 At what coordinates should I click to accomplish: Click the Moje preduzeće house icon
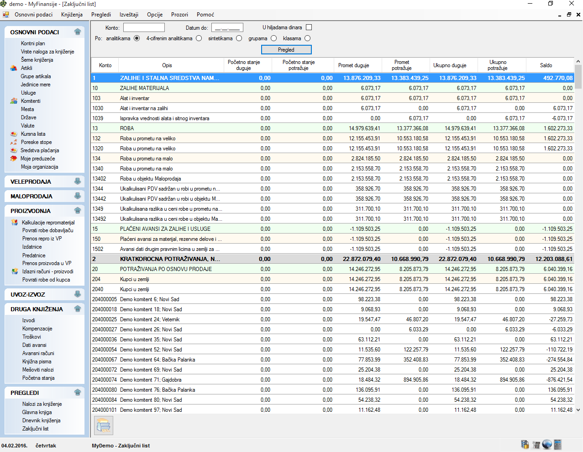(14, 159)
